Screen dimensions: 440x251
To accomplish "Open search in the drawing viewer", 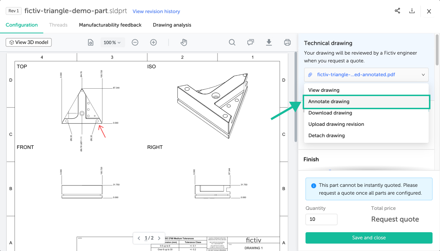I will point(232,43).
